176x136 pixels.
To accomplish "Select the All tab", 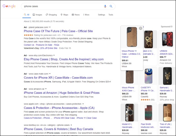I will (x=27, y=15).
